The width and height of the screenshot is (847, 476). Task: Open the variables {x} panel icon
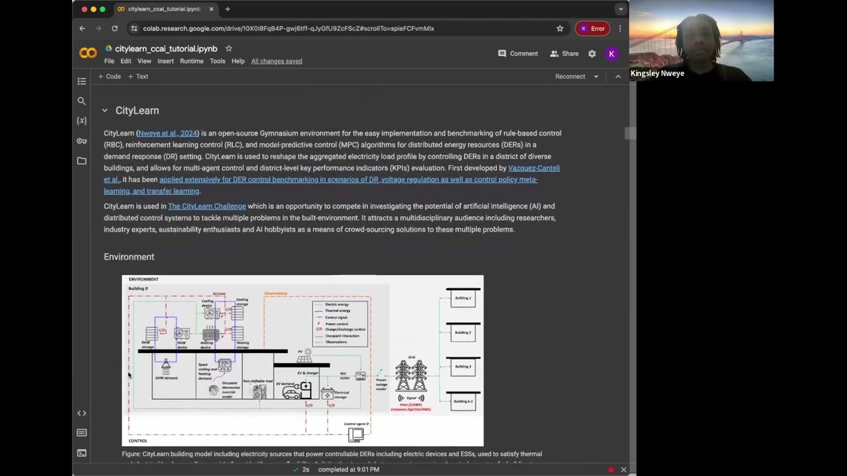pos(81,121)
